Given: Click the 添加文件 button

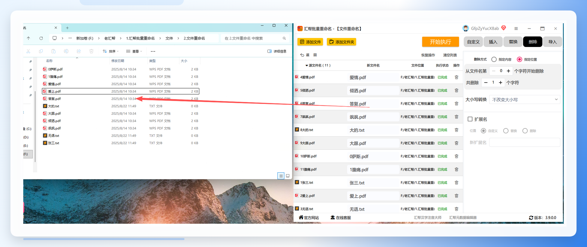Looking at the screenshot, I should tap(310, 42).
